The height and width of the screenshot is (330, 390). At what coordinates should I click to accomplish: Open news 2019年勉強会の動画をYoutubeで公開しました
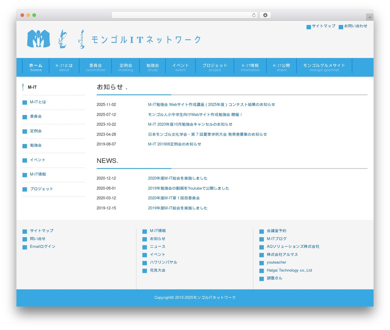[x=189, y=188]
